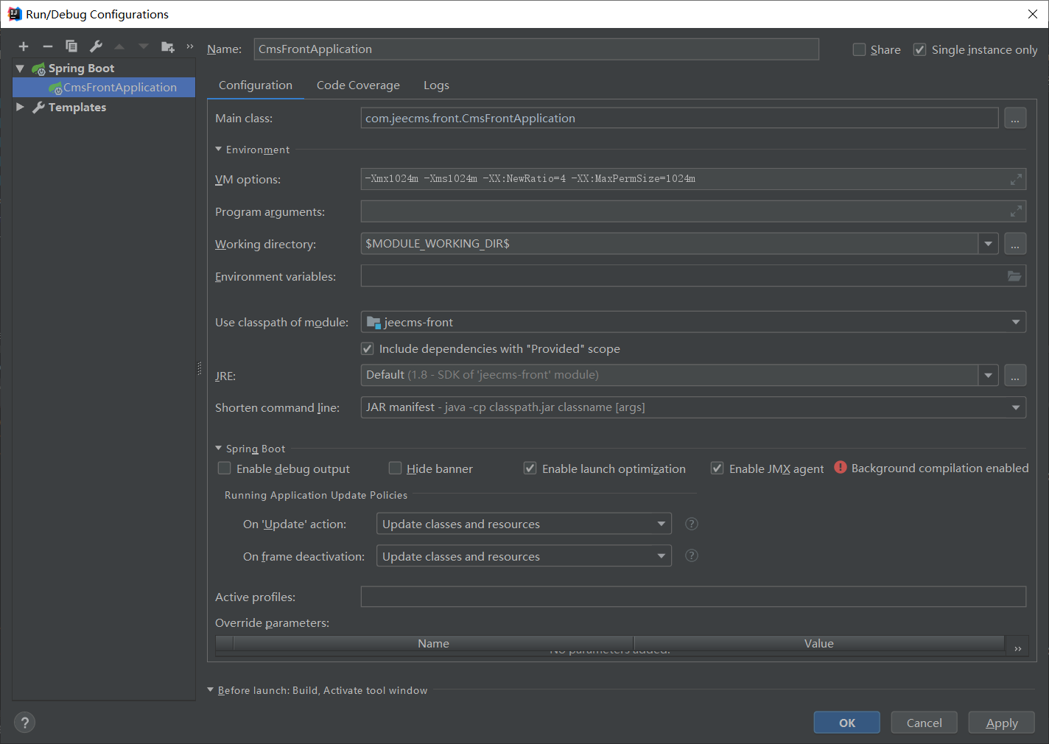Expand the VM options field editor
1049x744 pixels.
[x=1016, y=179]
